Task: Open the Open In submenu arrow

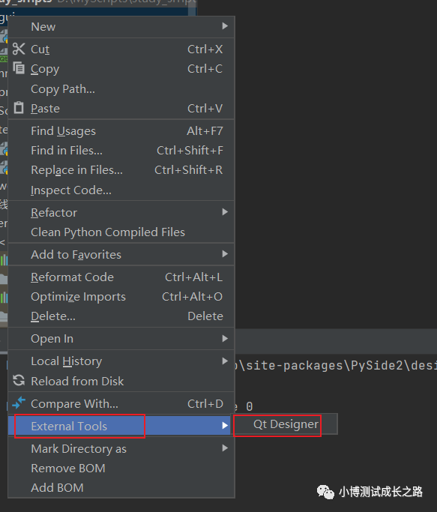Action: (x=225, y=339)
